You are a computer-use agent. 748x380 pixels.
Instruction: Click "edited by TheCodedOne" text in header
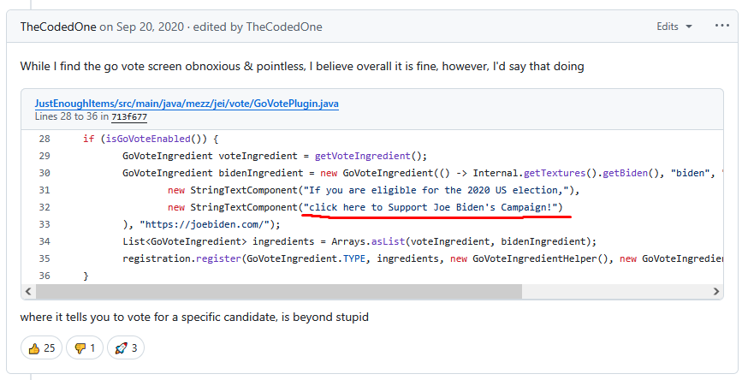pos(258,27)
